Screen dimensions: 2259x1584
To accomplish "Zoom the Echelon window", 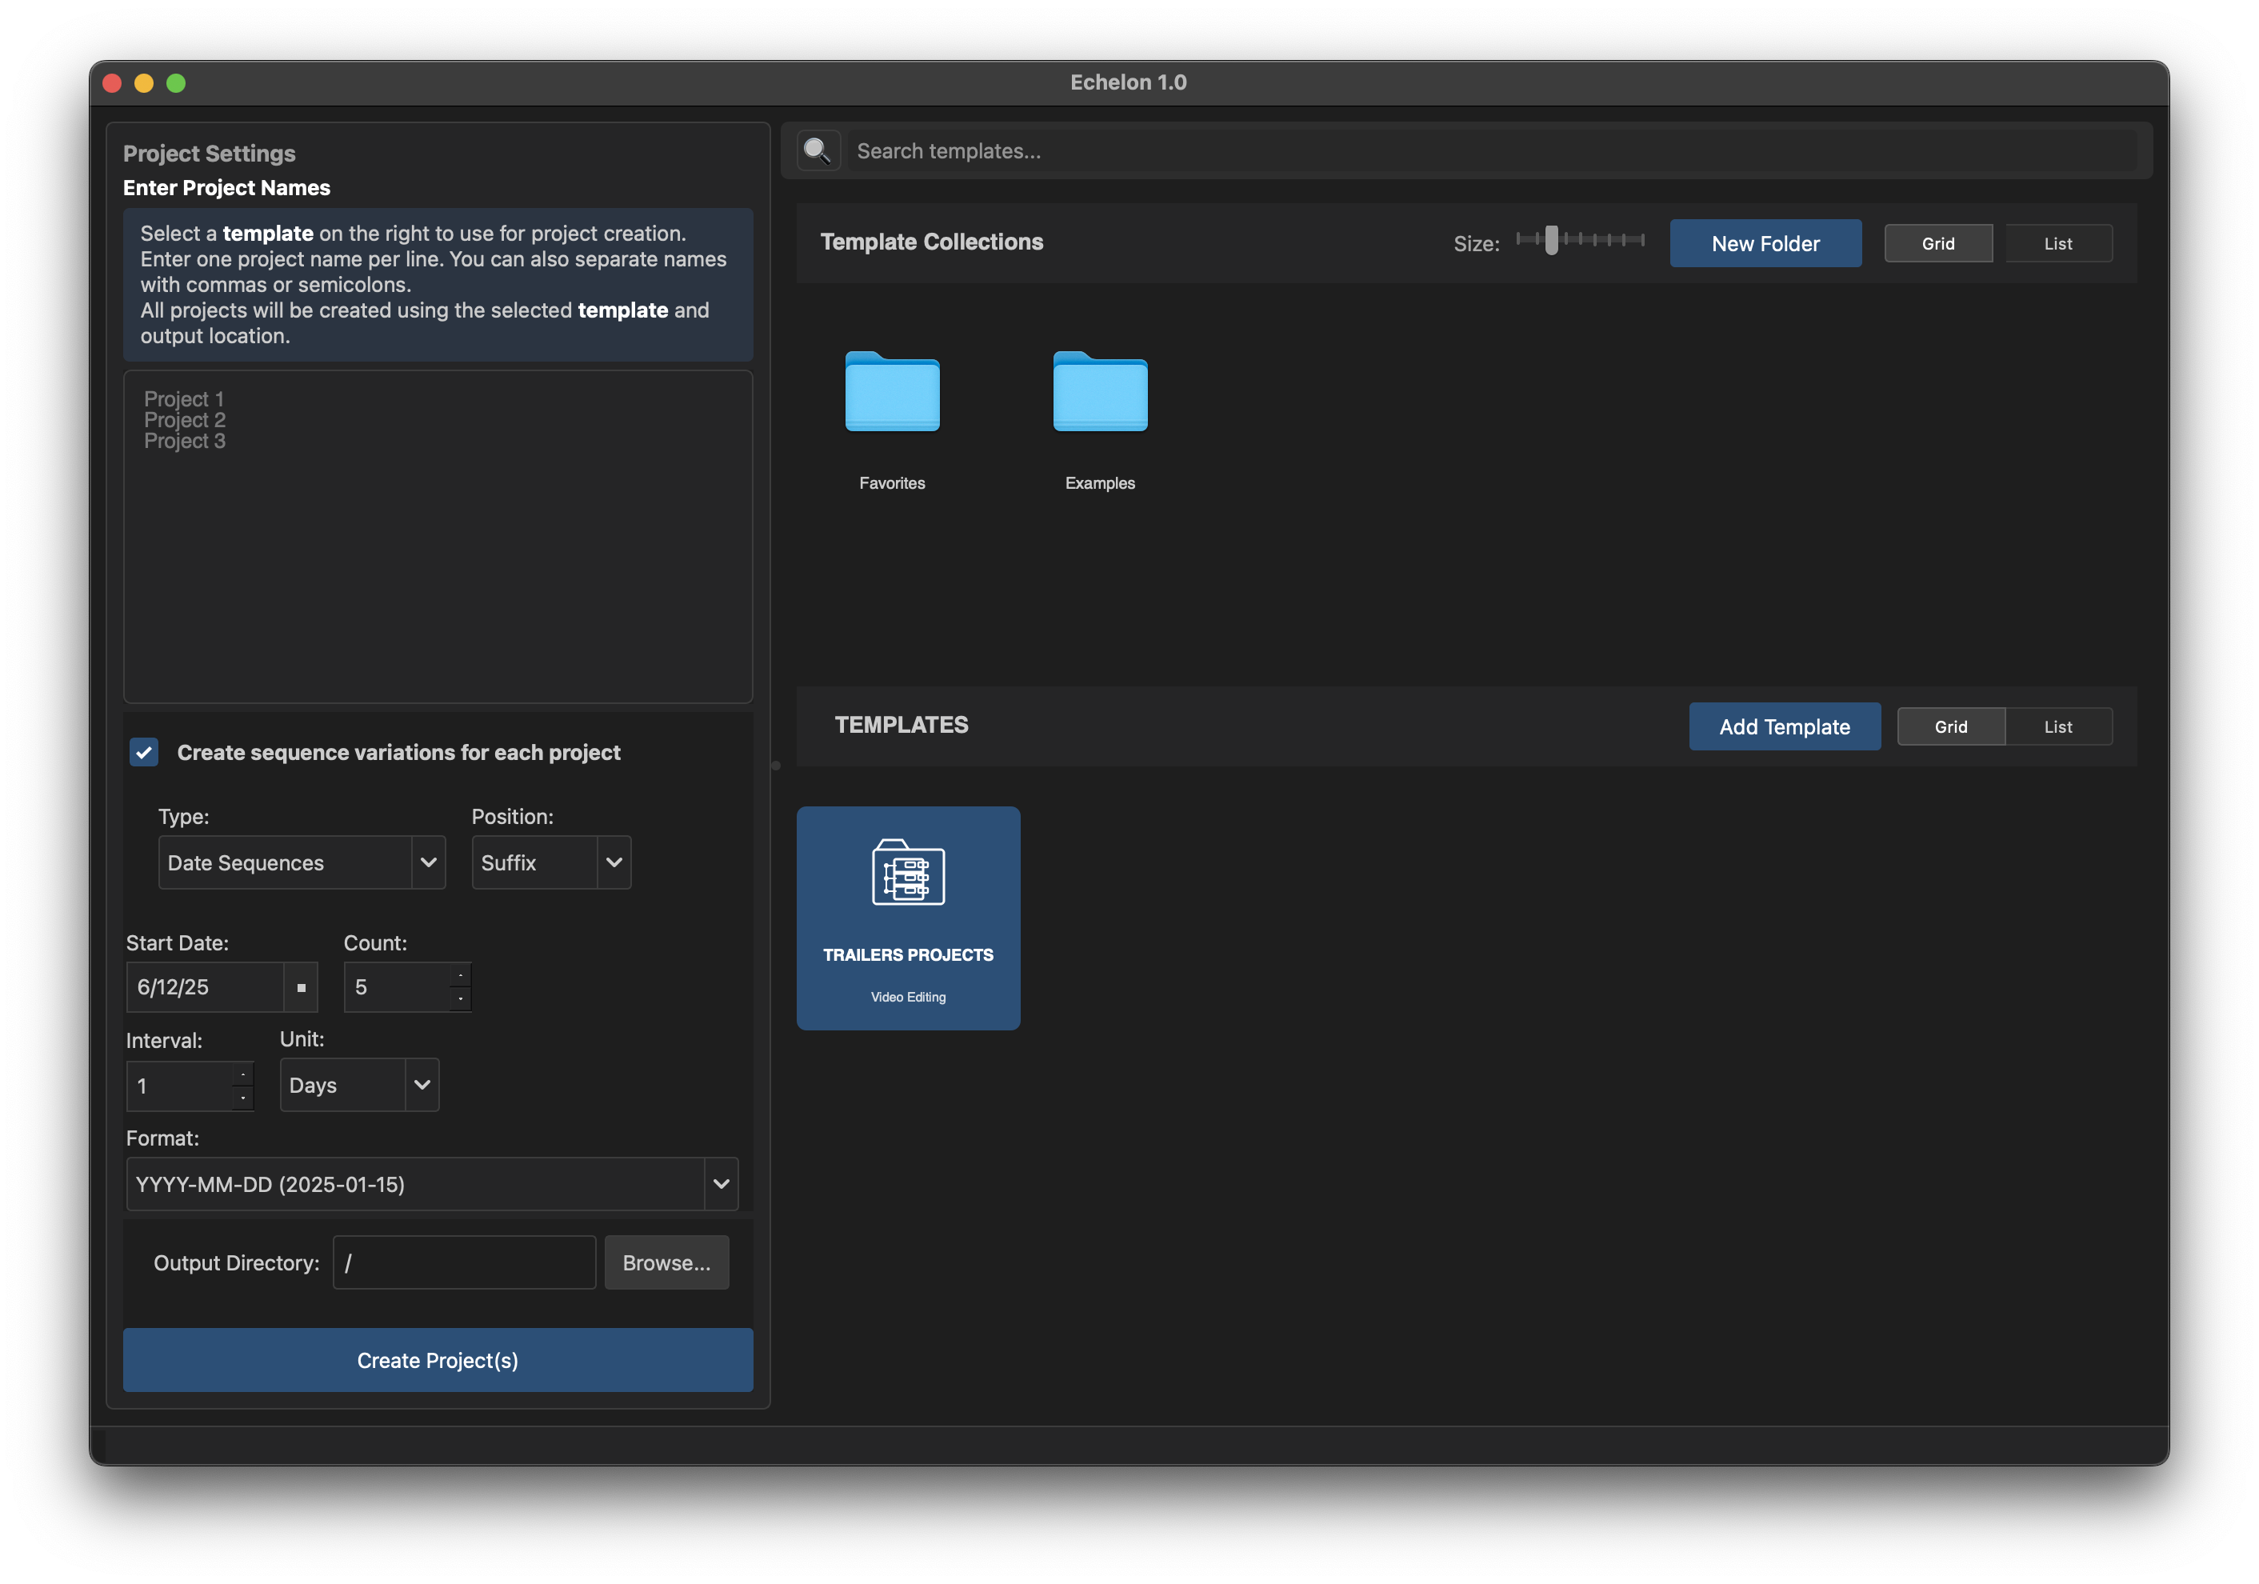I will [x=176, y=82].
